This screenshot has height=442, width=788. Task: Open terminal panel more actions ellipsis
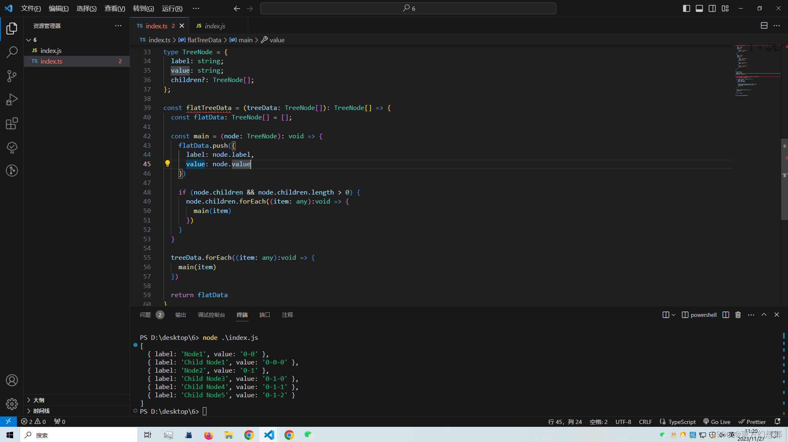[x=751, y=315]
